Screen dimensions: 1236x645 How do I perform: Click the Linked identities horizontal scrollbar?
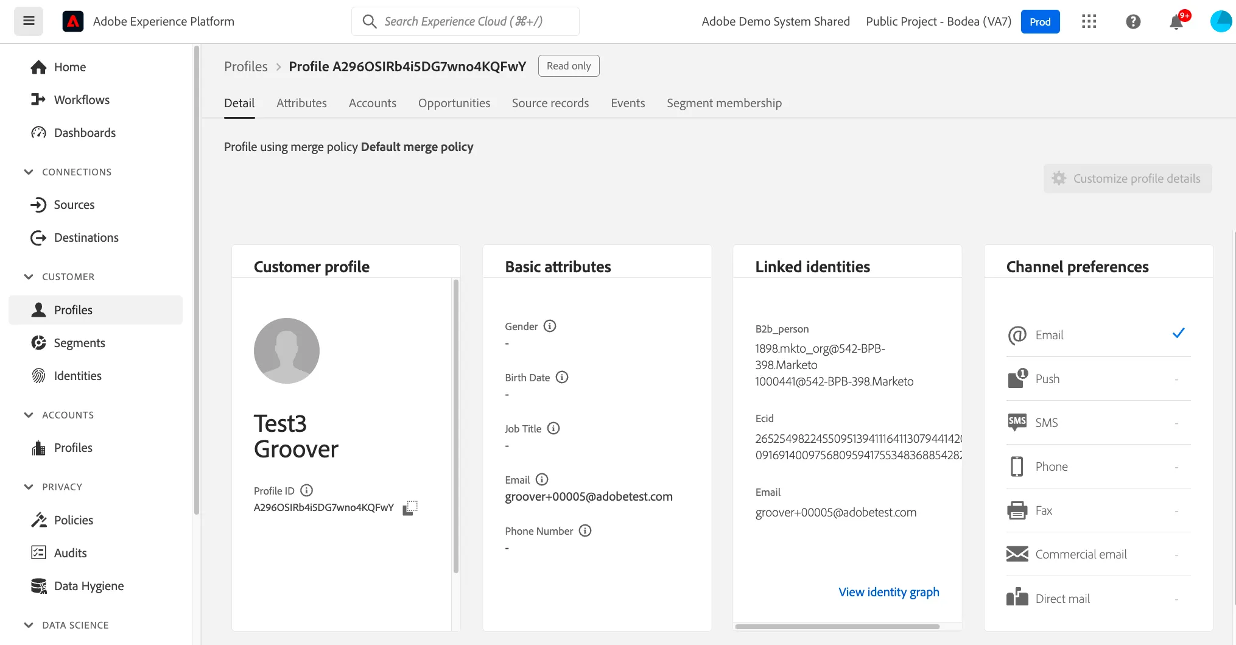point(837,626)
